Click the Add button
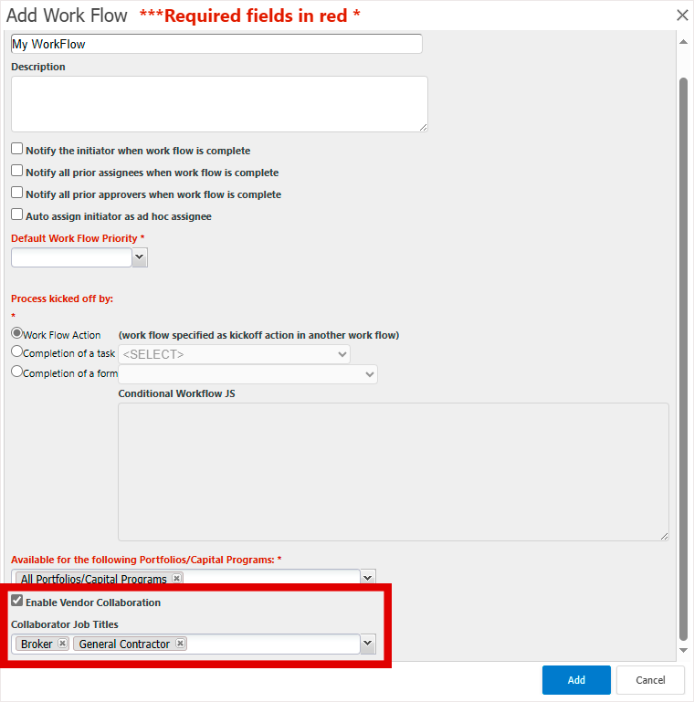The image size is (694, 702). pyautogui.click(x=576, y=679)
